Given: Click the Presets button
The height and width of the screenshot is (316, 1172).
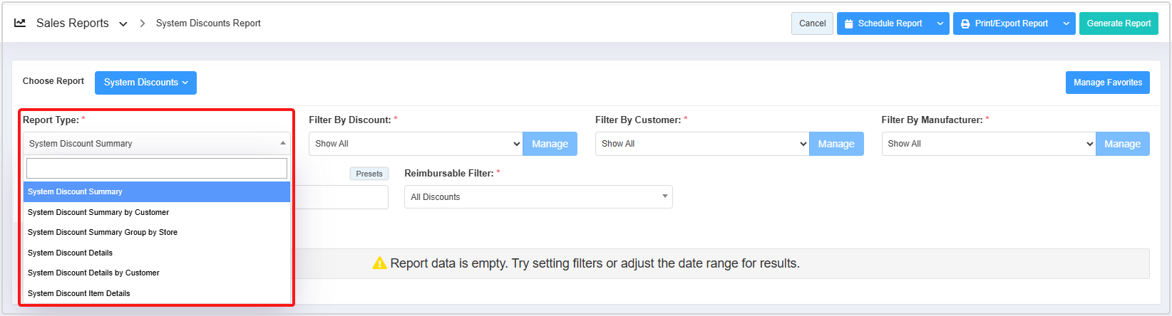Looking at the screenshot, I should [369, 174].
